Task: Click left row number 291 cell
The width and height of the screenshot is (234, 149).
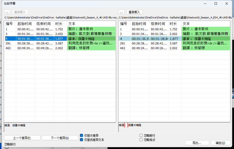Action: coord(10,43)
